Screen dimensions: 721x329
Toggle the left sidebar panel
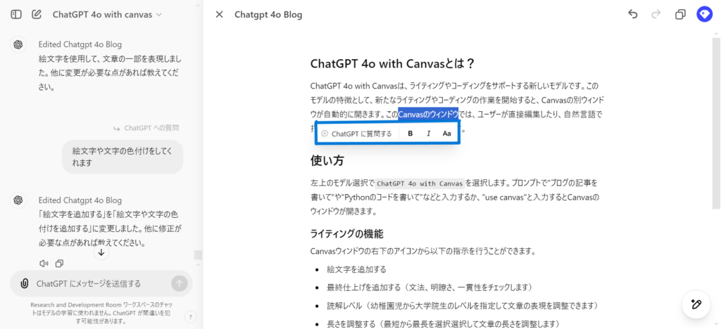(x=16, y=14)
